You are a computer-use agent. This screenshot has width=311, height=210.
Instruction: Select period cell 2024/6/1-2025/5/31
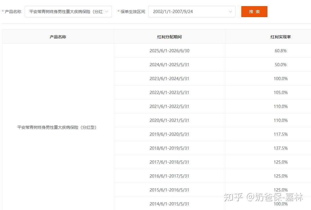point(169,65)
